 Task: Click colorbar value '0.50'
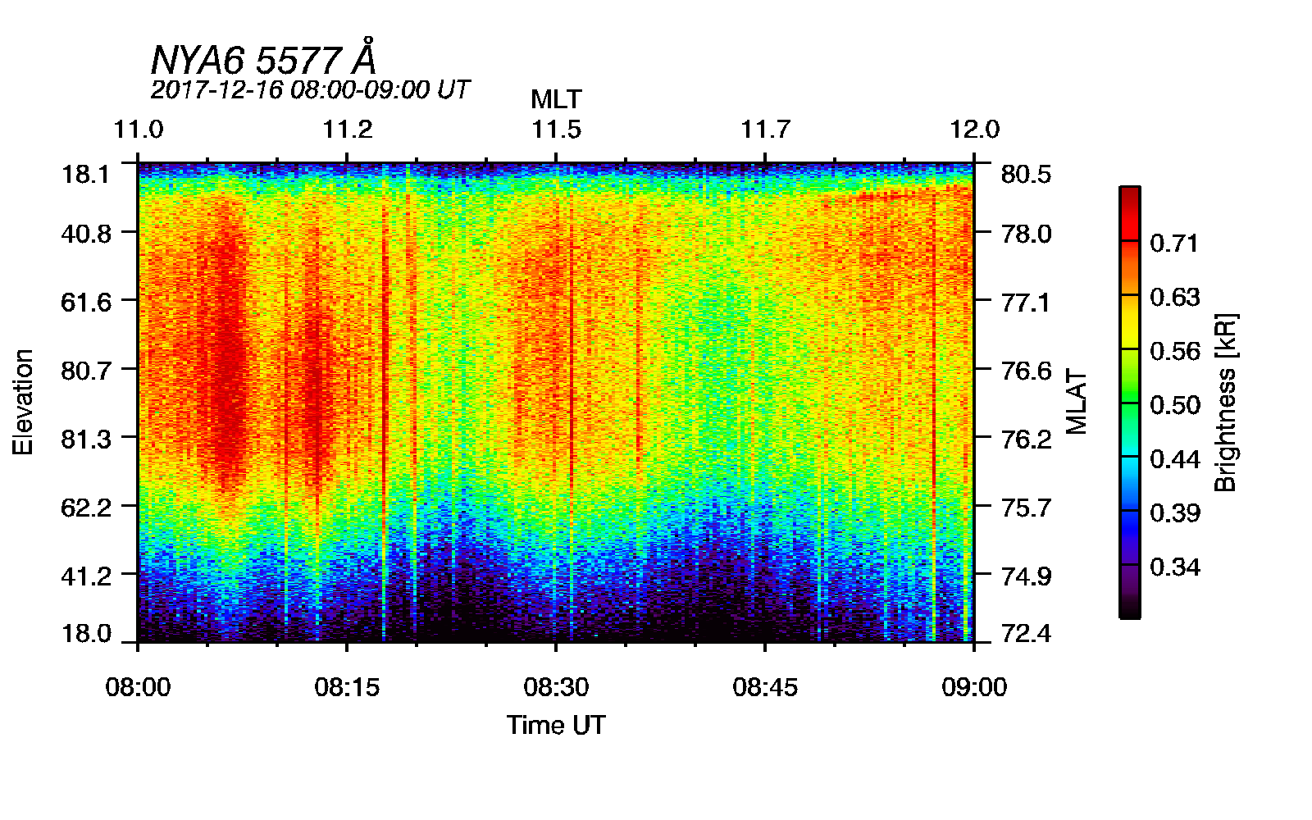coord(1174,406)
